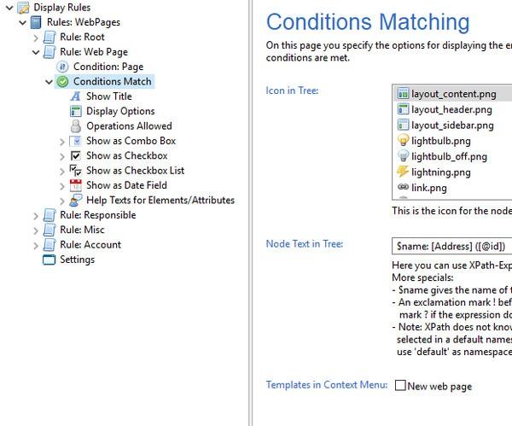Choose link.png from the icon list
Screen dimensions: 512x426
[428, 187]
